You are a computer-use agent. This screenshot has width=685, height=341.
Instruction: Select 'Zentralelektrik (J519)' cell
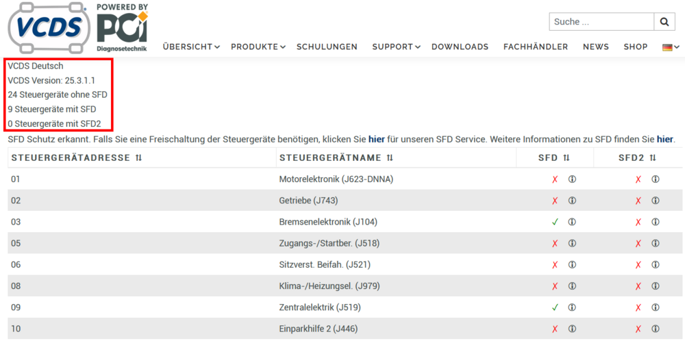(x=320, y=307)
